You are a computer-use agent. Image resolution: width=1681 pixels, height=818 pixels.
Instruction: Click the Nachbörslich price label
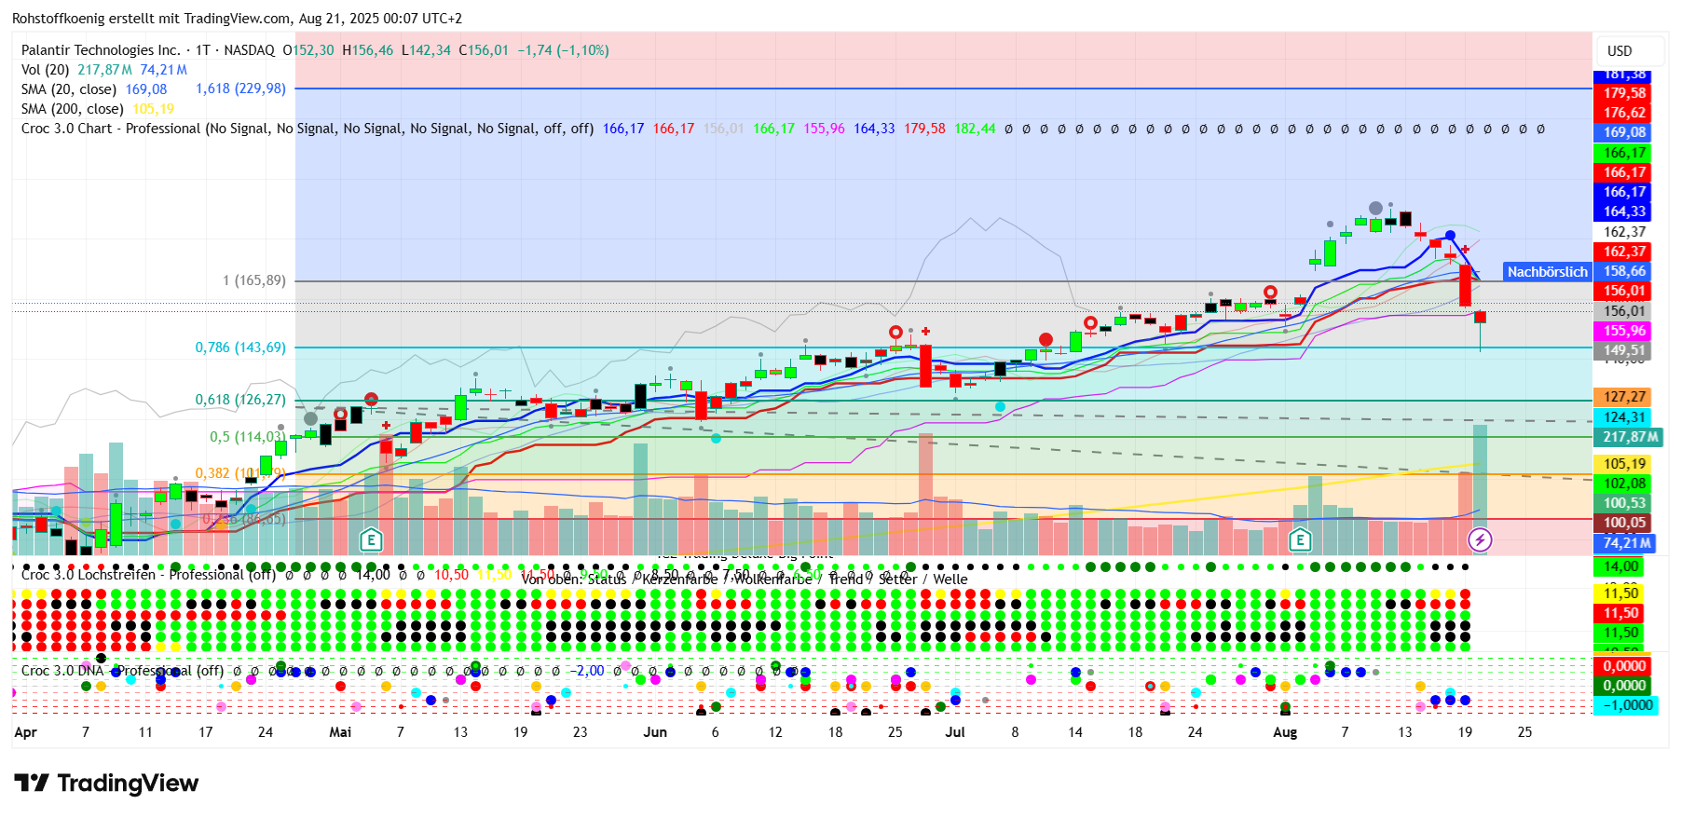pos(1547,272)
